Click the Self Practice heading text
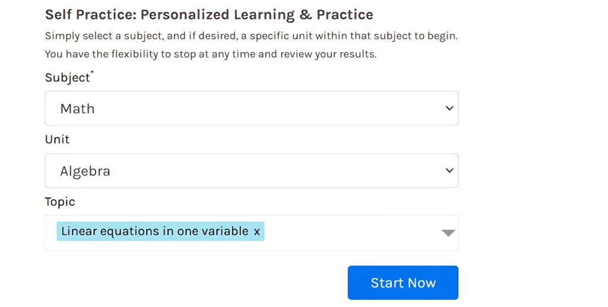608x307 pixels. tap(209, 15)
